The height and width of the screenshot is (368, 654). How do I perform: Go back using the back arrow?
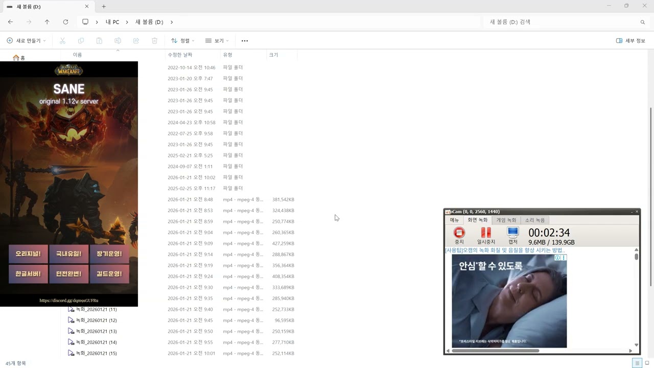pyautogui.click(x=10, y=22)
